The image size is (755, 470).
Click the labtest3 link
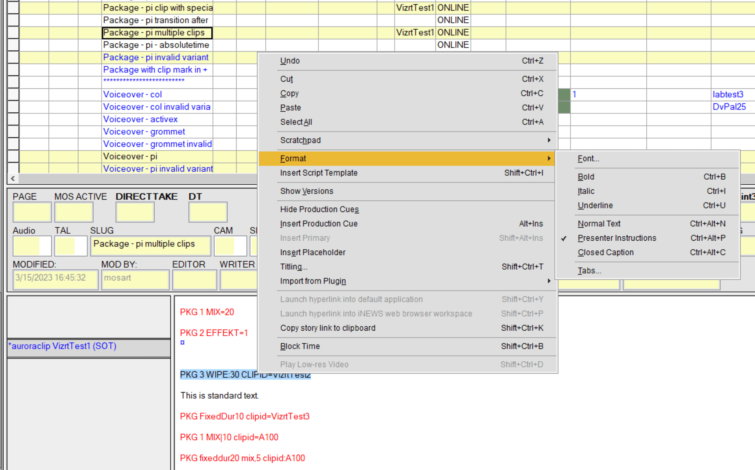pos(728,94)
